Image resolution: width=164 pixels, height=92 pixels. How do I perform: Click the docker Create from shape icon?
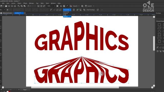tap(160, 51)
